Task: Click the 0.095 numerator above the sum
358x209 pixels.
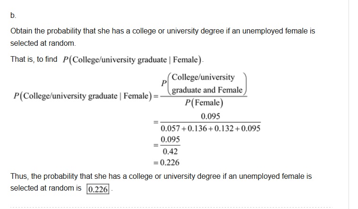Action: point(210,117)
